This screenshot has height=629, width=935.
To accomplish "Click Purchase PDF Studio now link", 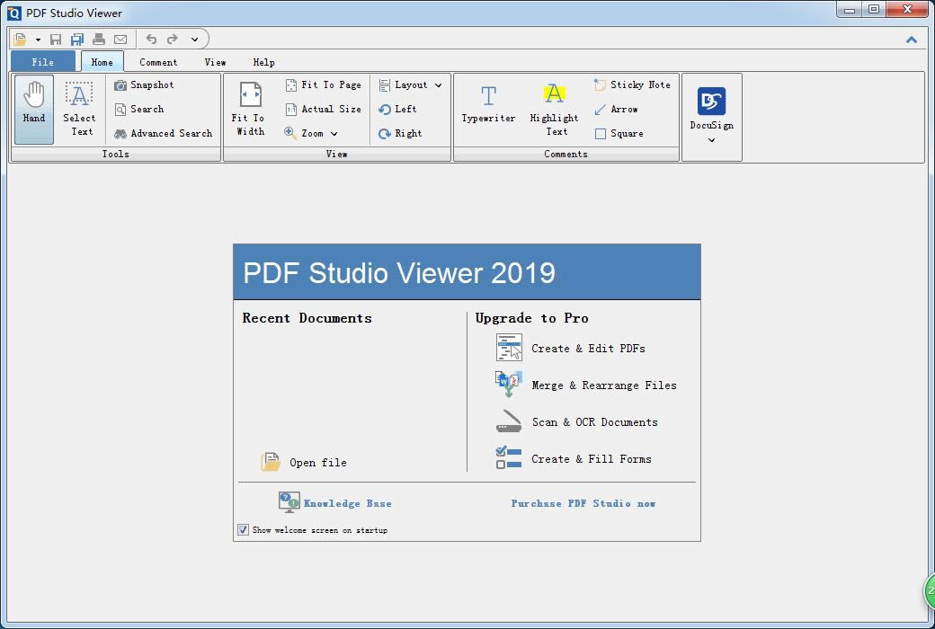I will [x=583, y=503].
